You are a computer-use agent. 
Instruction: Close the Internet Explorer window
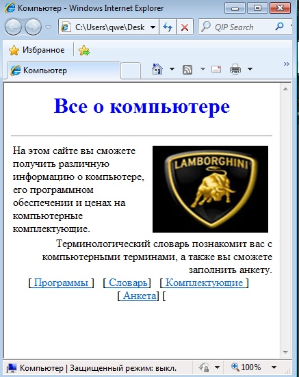(x=280, y=8)
